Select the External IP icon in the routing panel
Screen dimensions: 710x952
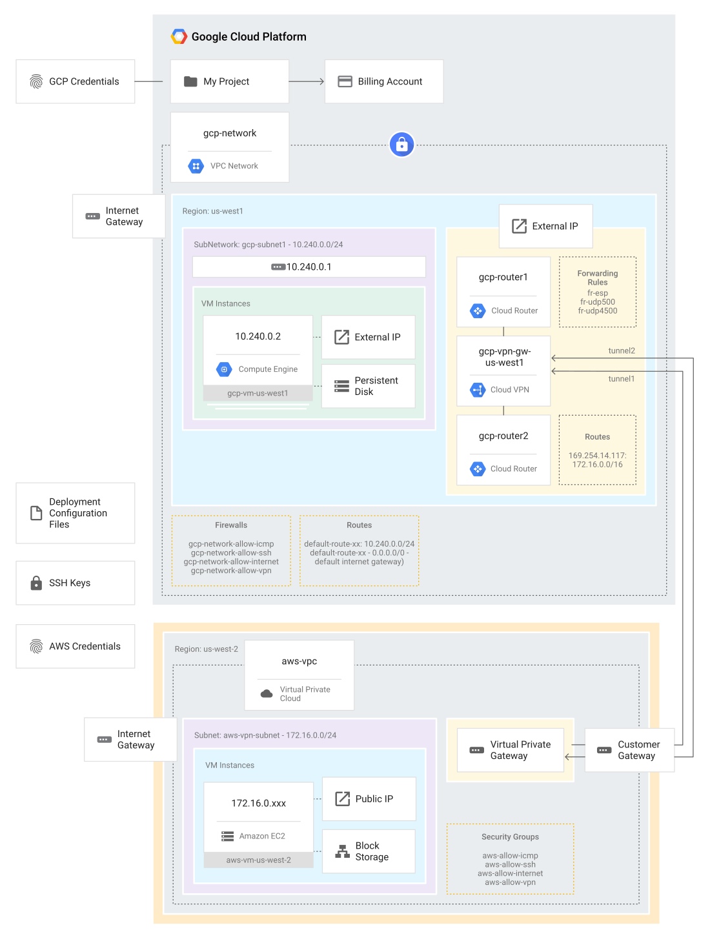(518, 226)
